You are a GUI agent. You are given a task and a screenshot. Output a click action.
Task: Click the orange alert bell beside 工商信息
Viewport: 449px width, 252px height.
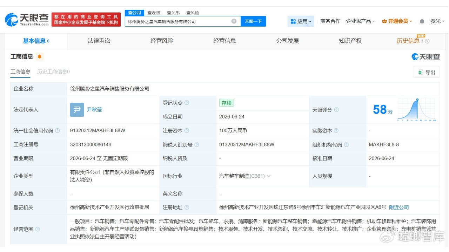(39, 56)
